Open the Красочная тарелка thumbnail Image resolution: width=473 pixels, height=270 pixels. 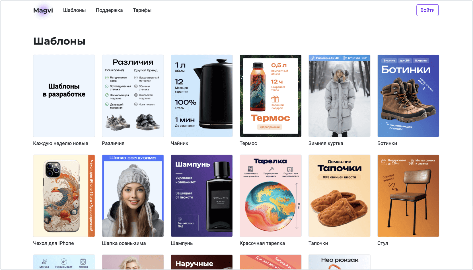(271, 196)
